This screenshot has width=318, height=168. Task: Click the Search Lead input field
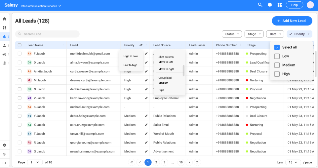click(47, 34)
